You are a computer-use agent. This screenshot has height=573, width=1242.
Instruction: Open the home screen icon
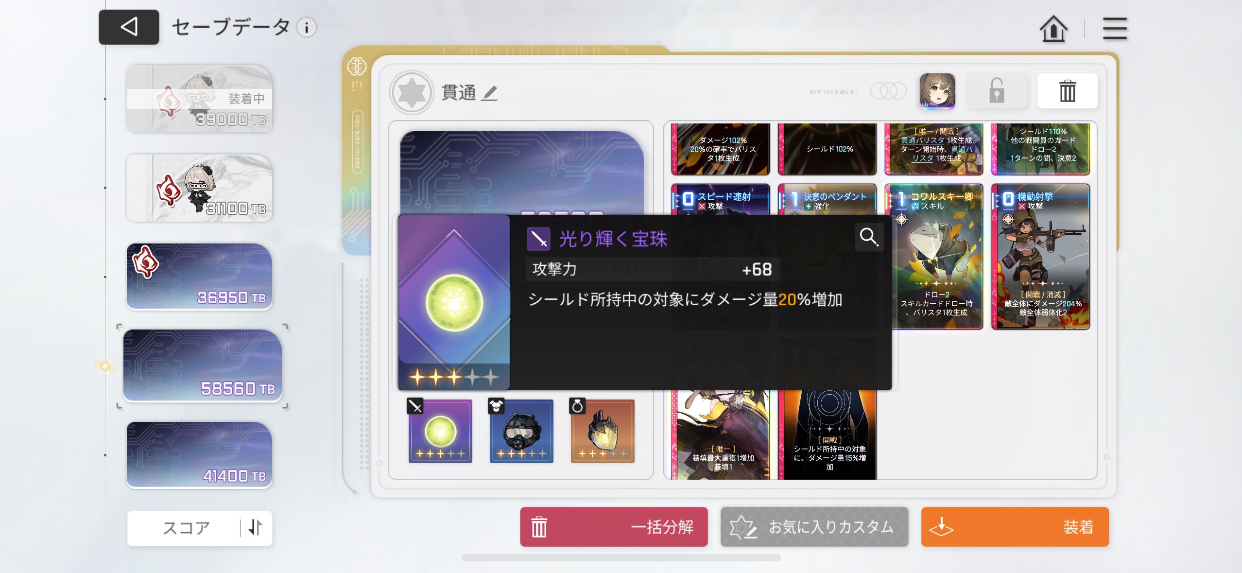coord(1053,29)
